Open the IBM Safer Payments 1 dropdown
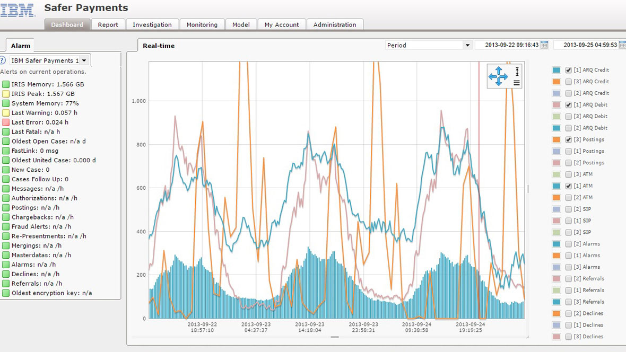The image size is (626, 352). click(84, 60)
